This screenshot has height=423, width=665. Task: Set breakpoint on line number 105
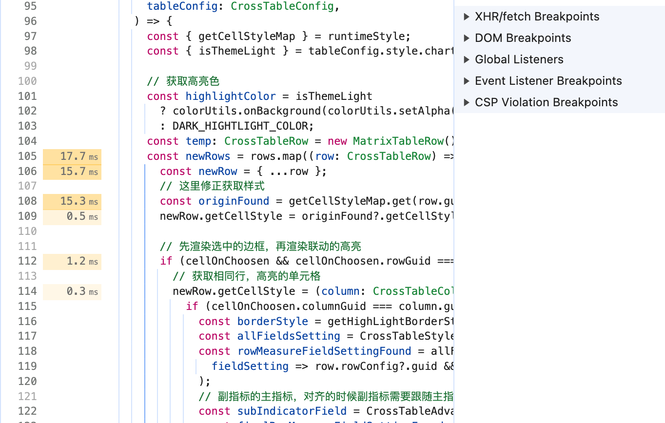pos(27,156)
